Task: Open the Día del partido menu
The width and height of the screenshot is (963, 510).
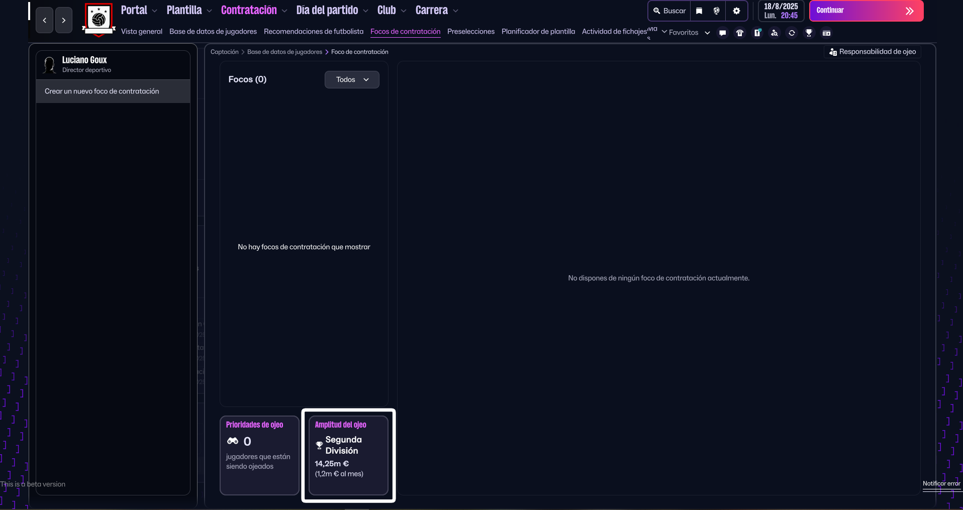Action: coord(327,10)
